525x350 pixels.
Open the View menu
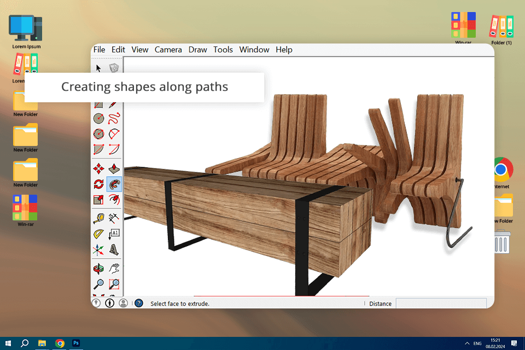[139, 50]
